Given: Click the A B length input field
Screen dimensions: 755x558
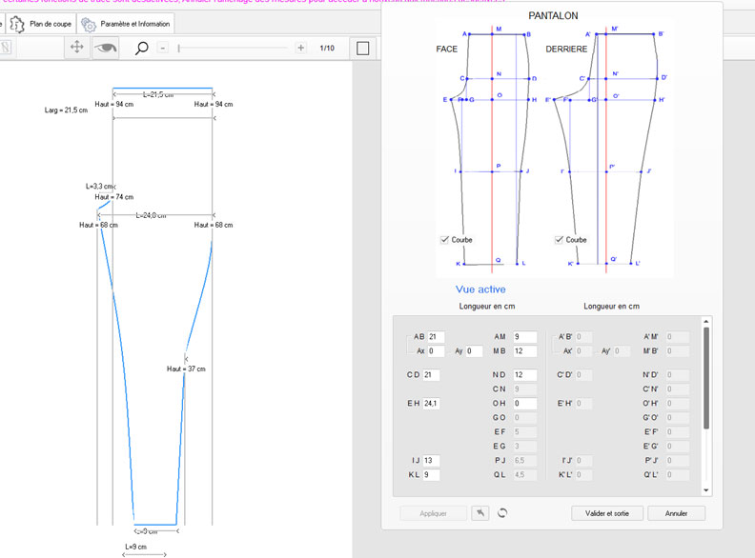Looking at the screenshot, I should (x=437, y=337).
